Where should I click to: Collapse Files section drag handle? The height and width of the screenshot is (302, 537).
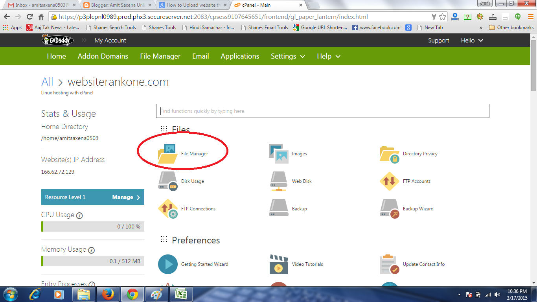click(164, 129)
